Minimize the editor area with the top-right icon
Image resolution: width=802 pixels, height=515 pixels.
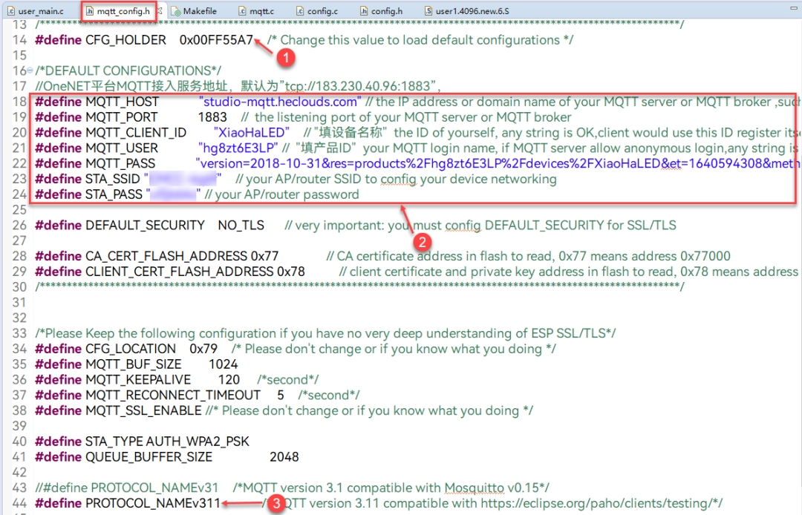tap(794, 9)
